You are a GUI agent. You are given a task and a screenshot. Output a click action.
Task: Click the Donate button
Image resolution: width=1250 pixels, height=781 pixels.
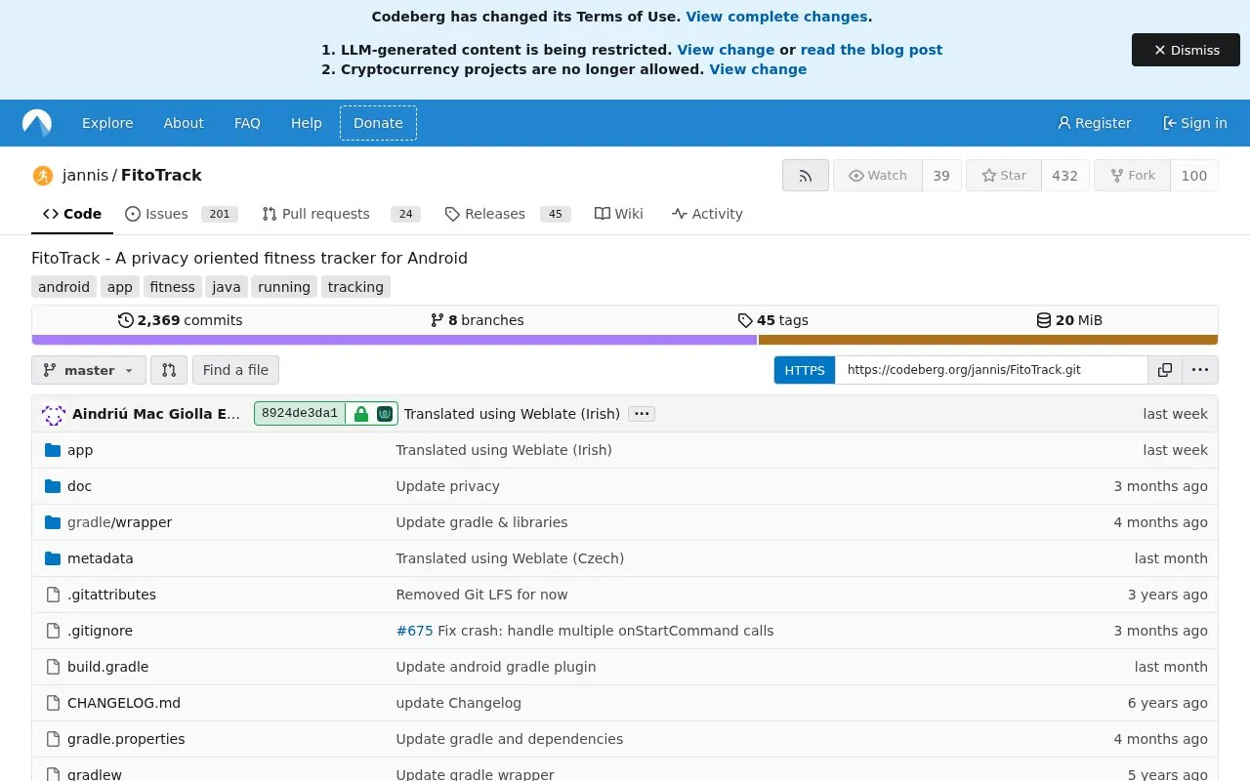[378, 123]
